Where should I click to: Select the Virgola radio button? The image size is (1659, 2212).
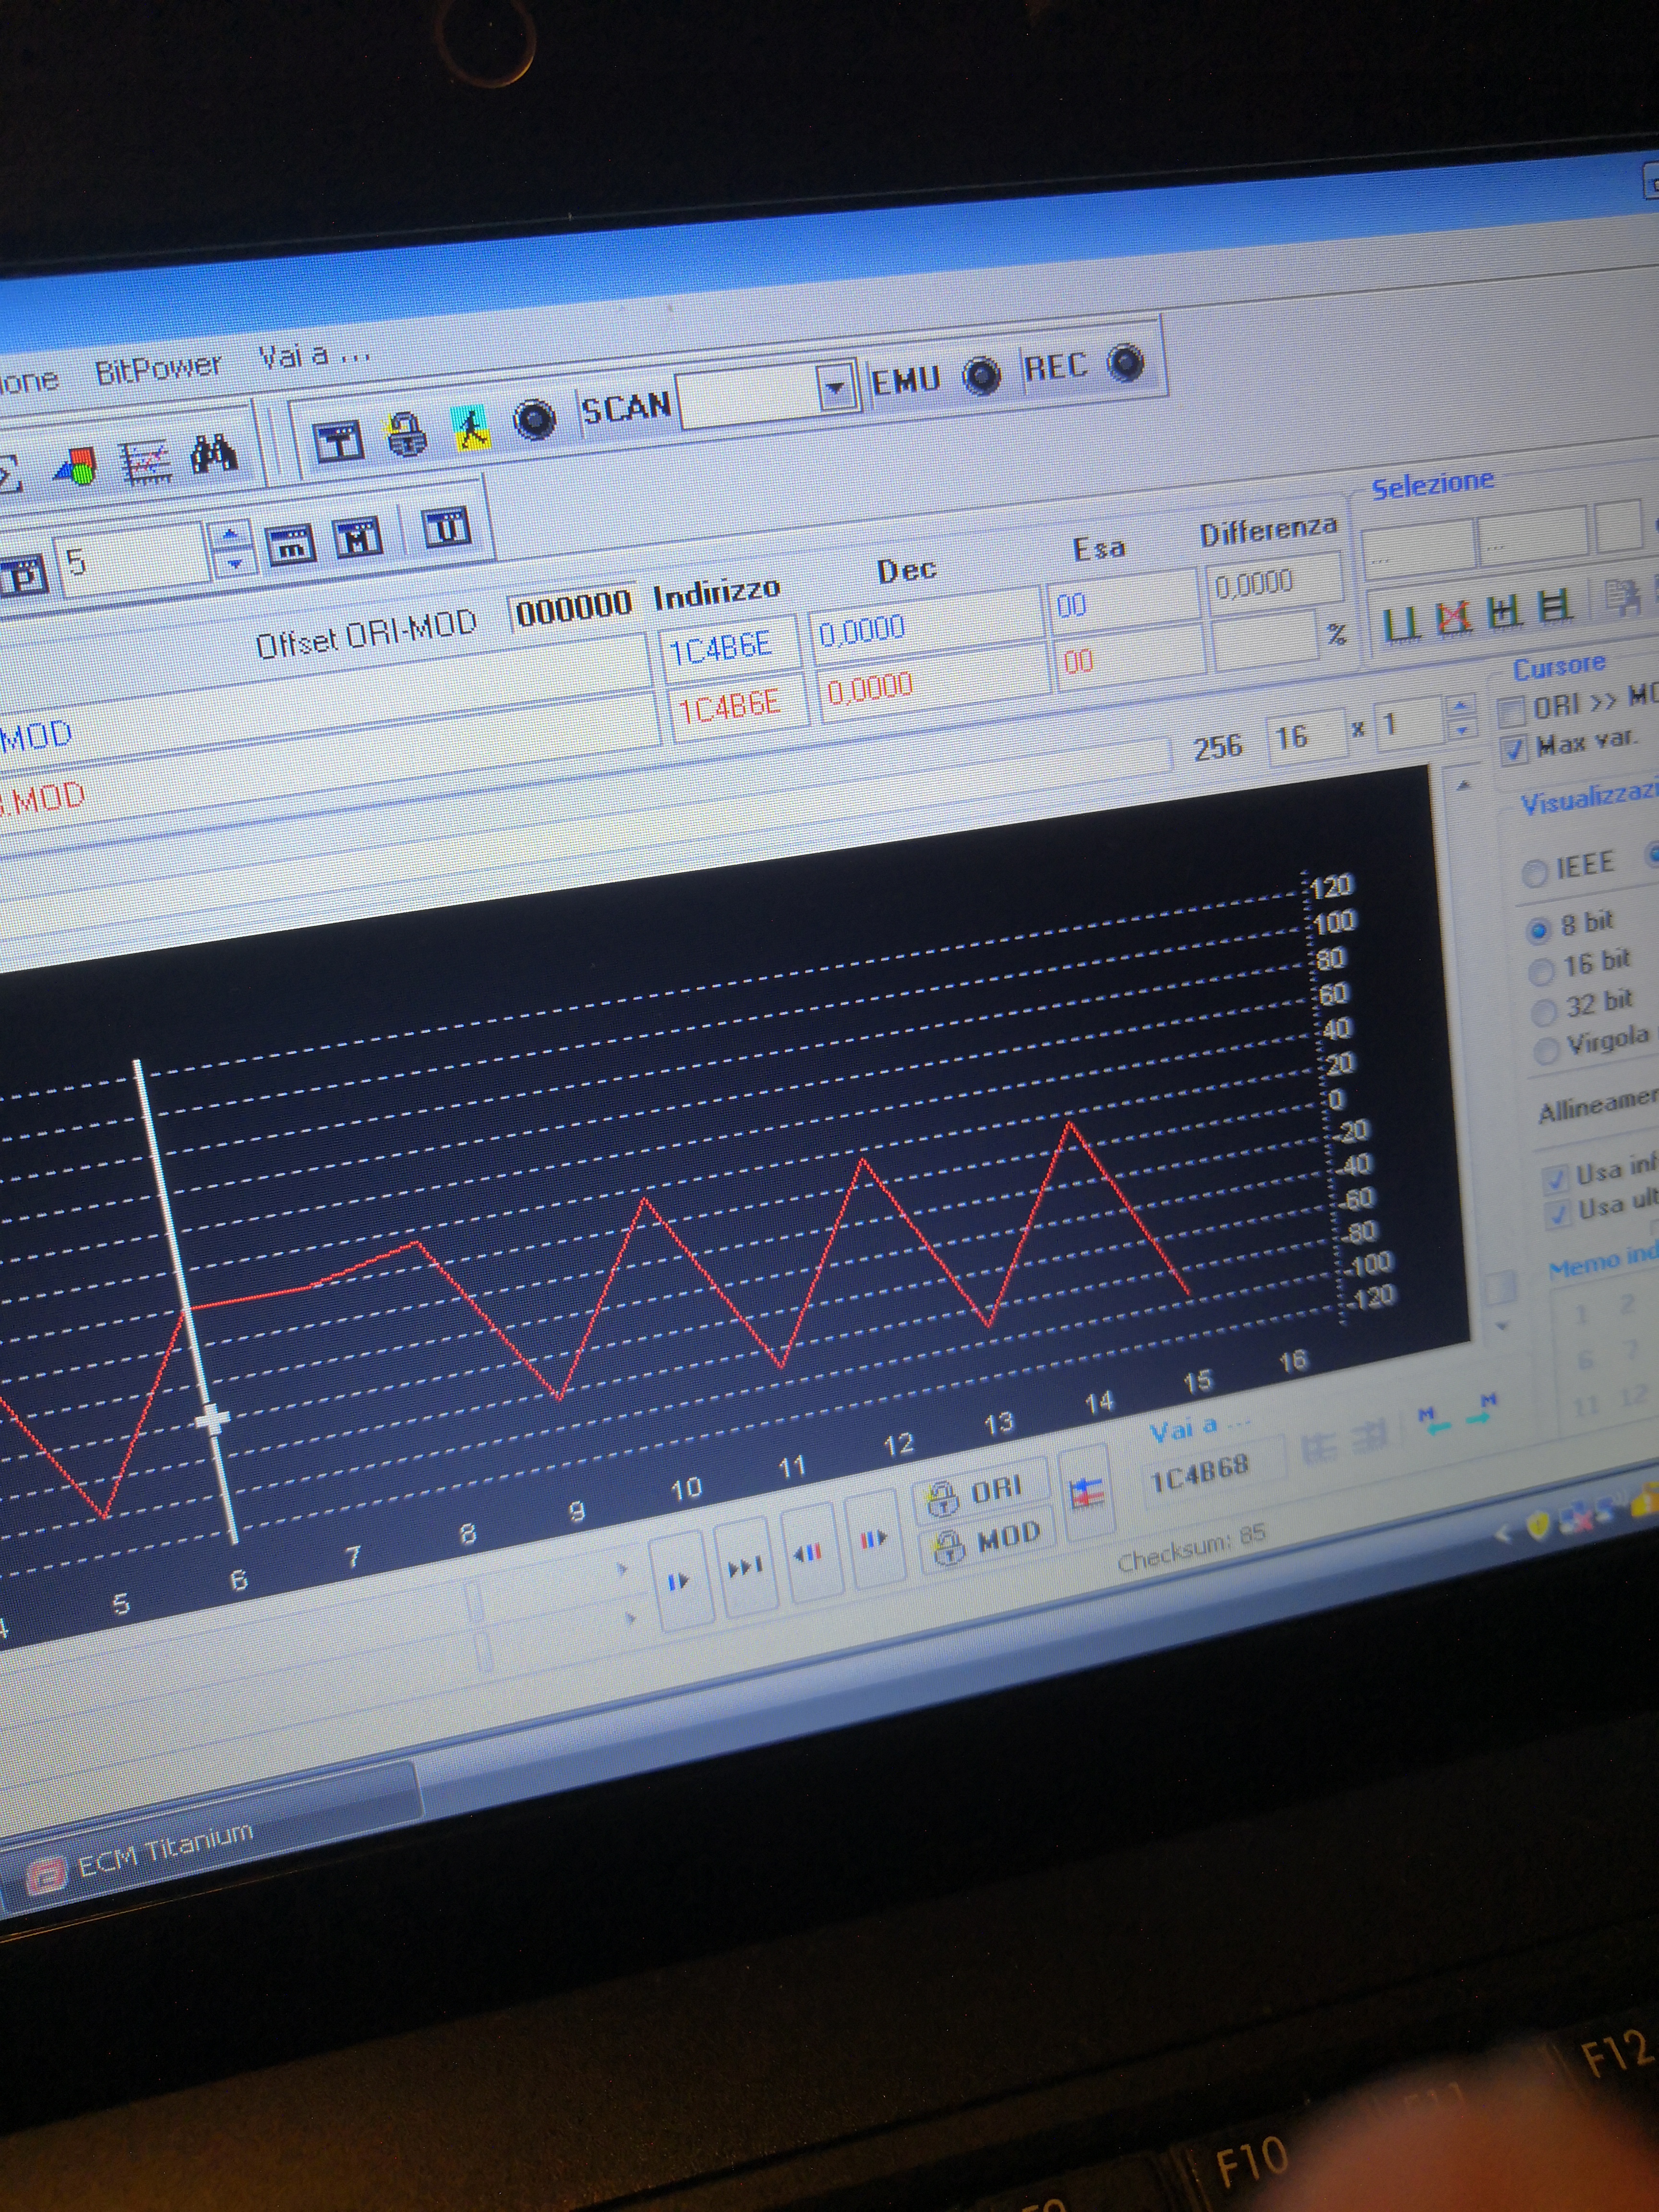point(1547,1050)
